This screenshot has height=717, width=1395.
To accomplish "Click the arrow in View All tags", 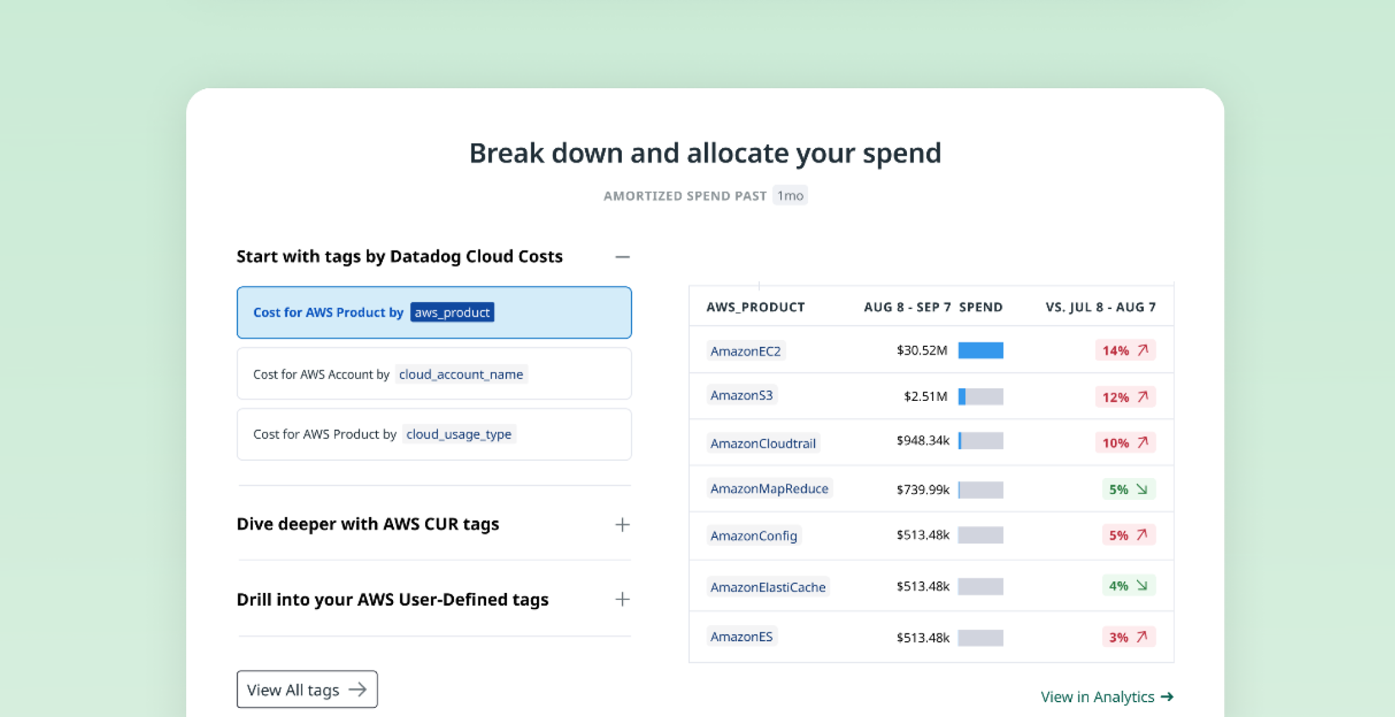I will (358, 690).
